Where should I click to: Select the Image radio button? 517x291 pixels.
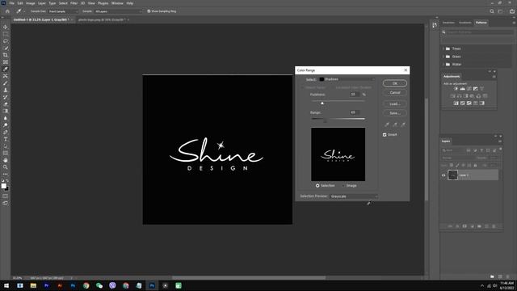pyautogui.click(x=343, y=186)
